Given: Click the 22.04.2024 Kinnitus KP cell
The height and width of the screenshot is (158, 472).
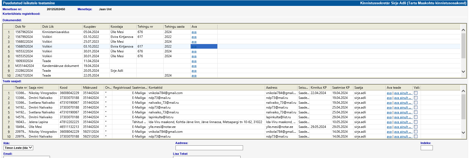Looking at the screenshot, I should (x=320, y=93).
